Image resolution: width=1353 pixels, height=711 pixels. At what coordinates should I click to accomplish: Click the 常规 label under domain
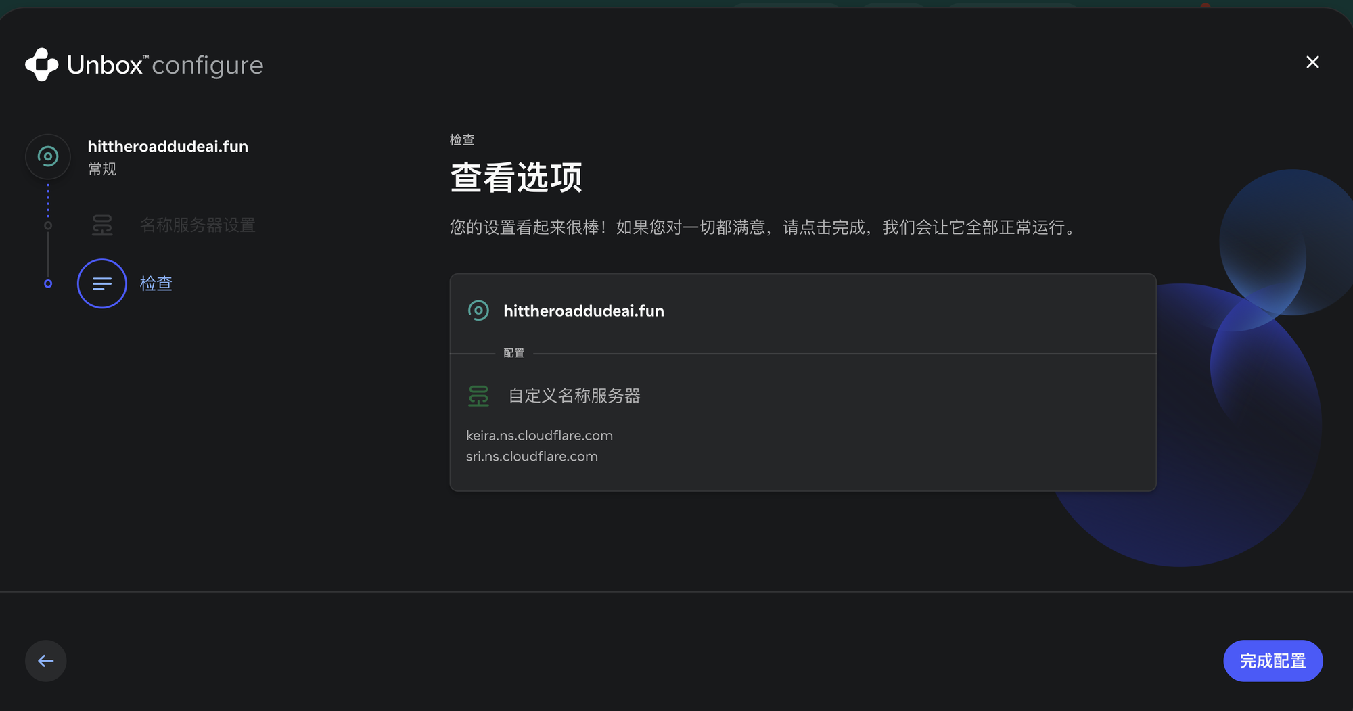pyautogui.click(x=102, y=169)
